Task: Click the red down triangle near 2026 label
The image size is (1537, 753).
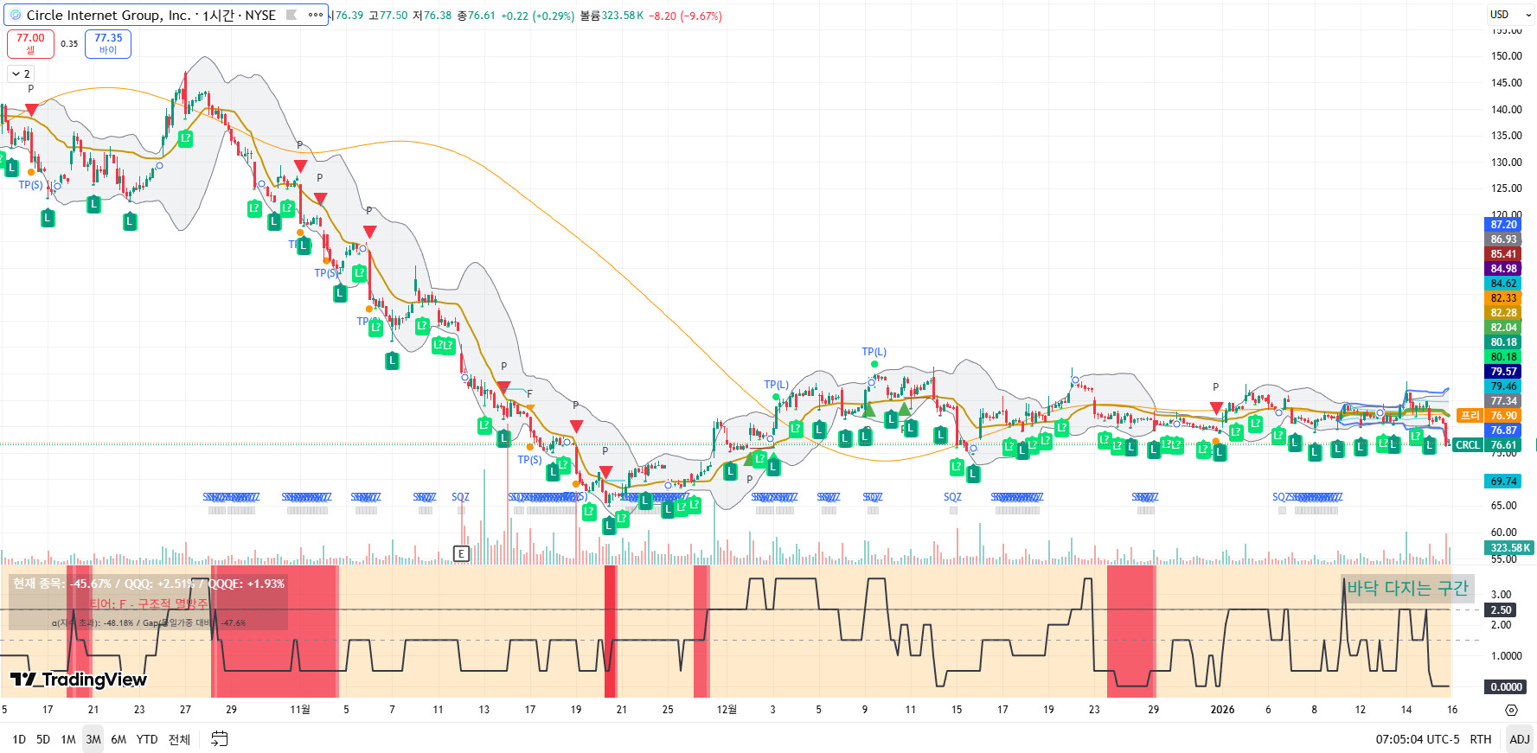Action: pos(1216,407)
